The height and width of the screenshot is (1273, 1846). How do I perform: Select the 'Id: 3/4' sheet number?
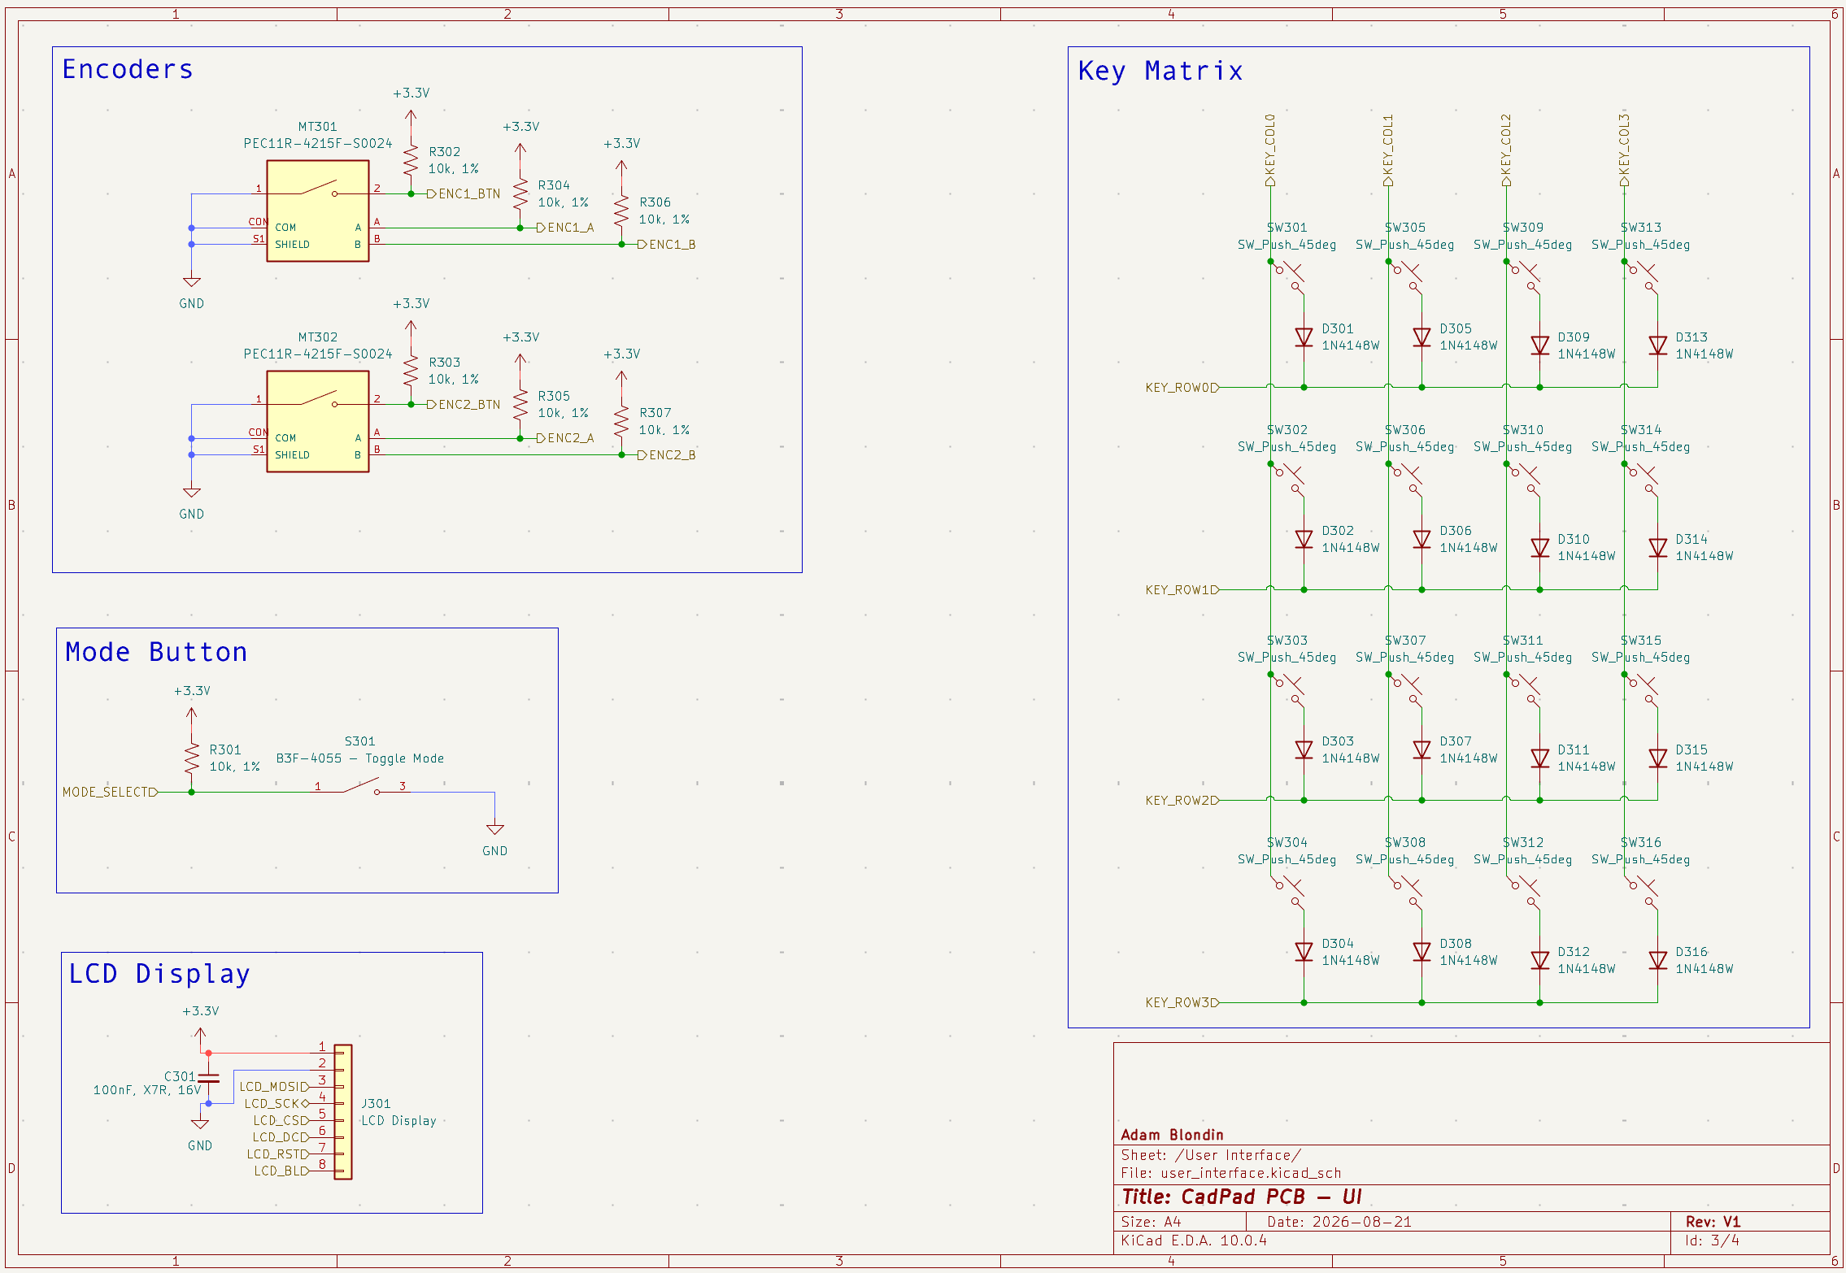tap(1712, 1240)
